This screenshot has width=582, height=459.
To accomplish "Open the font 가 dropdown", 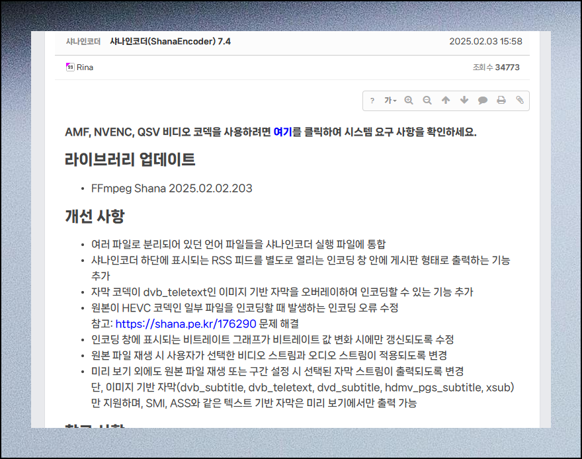I will click(390, 101).
